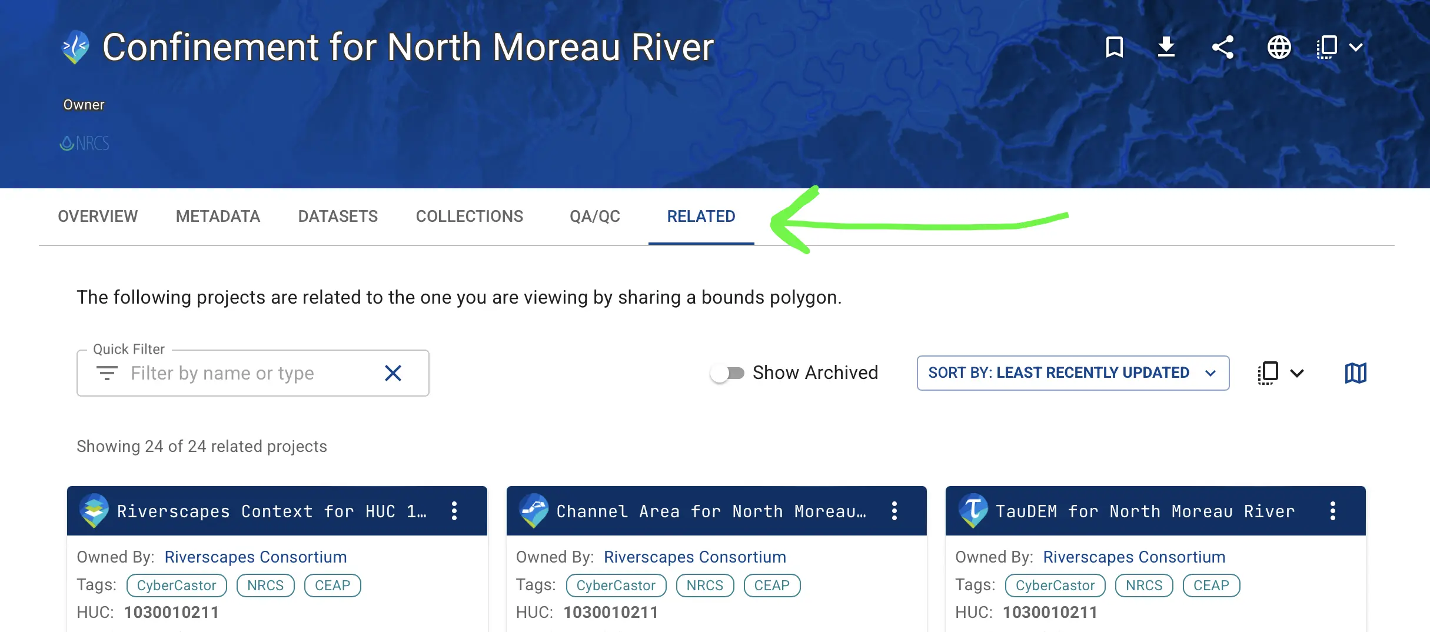Image resolution: width=1430 pixels, height=632 pixels.
Task: Focus the Filter by name or type field
Action: point(252,373)
